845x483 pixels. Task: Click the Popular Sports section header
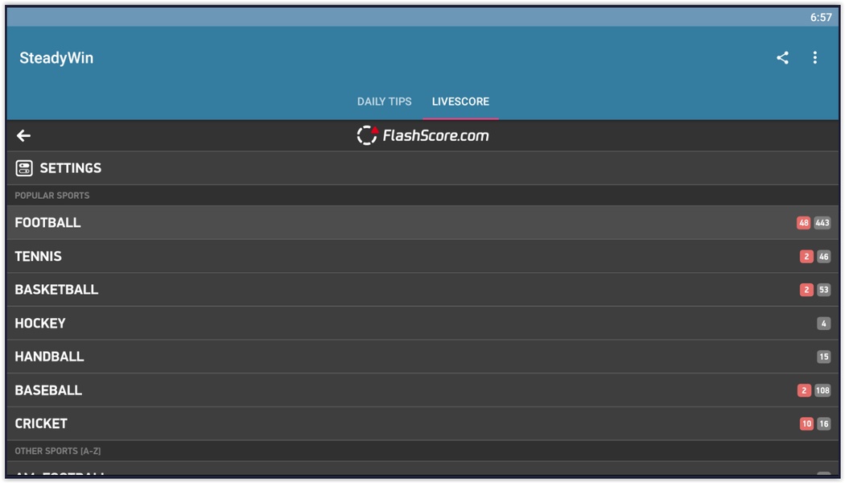coord(52,195)
